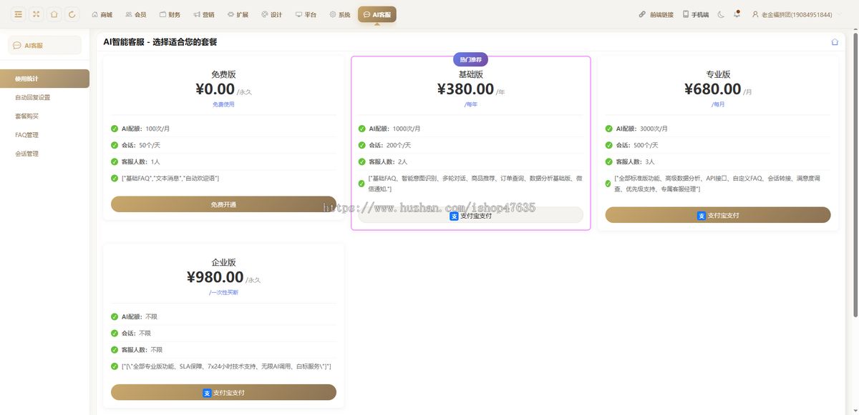Click the 专业版 plan title

(718, 74)
